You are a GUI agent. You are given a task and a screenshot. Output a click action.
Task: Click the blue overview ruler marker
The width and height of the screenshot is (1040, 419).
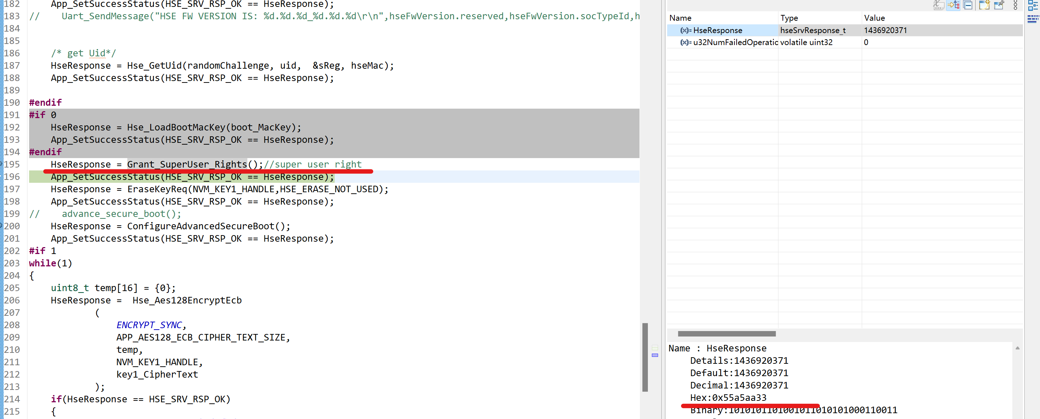point(655,355)
